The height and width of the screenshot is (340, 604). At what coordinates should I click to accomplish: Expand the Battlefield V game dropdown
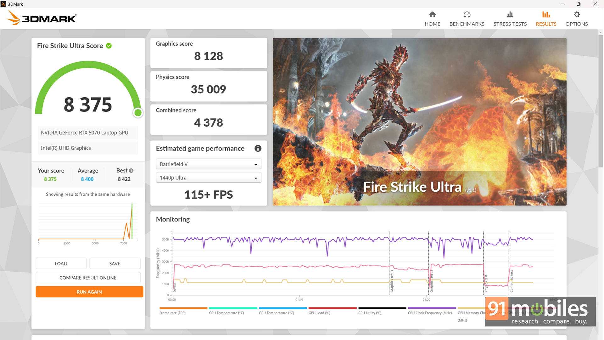pos(209,164)
